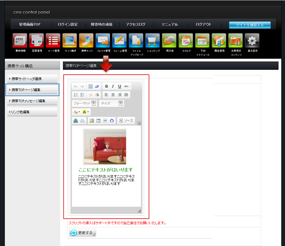Click the サイトを確認する button
This screenshot has width=285, height=246.
(x=250, y=25)
